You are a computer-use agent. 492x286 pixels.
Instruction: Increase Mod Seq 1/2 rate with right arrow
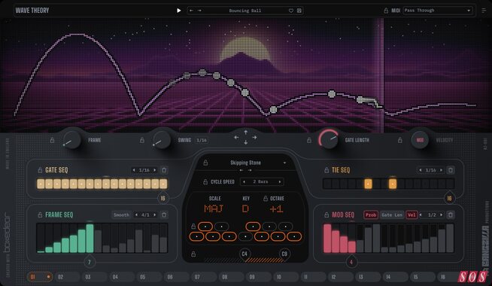point(441,215)
